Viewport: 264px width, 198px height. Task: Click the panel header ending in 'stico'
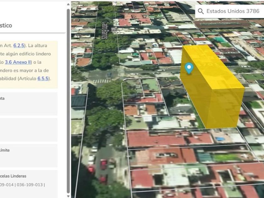(31, 25)
